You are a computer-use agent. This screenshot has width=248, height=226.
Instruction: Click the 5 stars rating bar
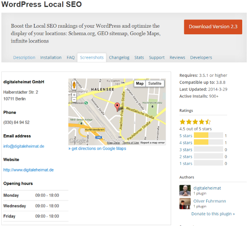point(208,136)
